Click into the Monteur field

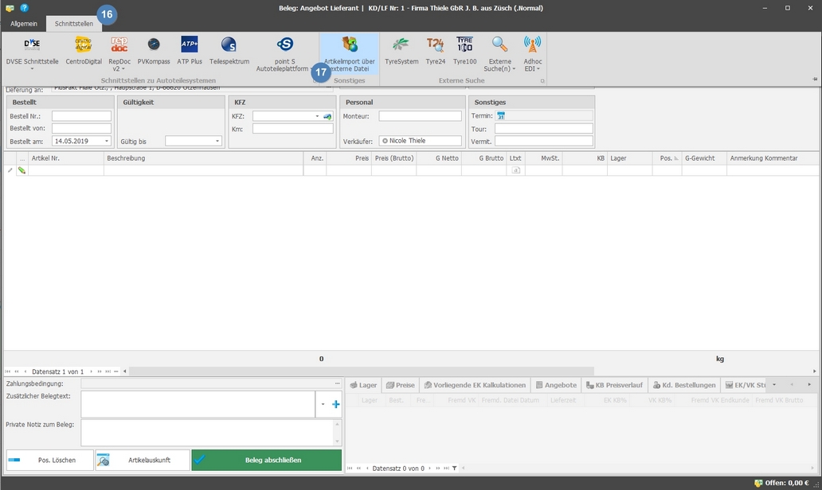[420, 116]
